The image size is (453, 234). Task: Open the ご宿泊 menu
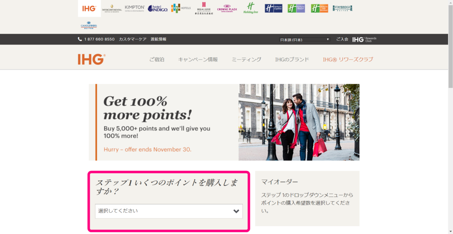(157, 60)
